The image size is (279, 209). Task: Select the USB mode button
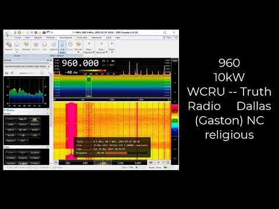(x=35, y=135)
